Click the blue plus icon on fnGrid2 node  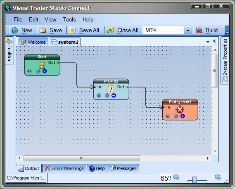pos(114,95)
